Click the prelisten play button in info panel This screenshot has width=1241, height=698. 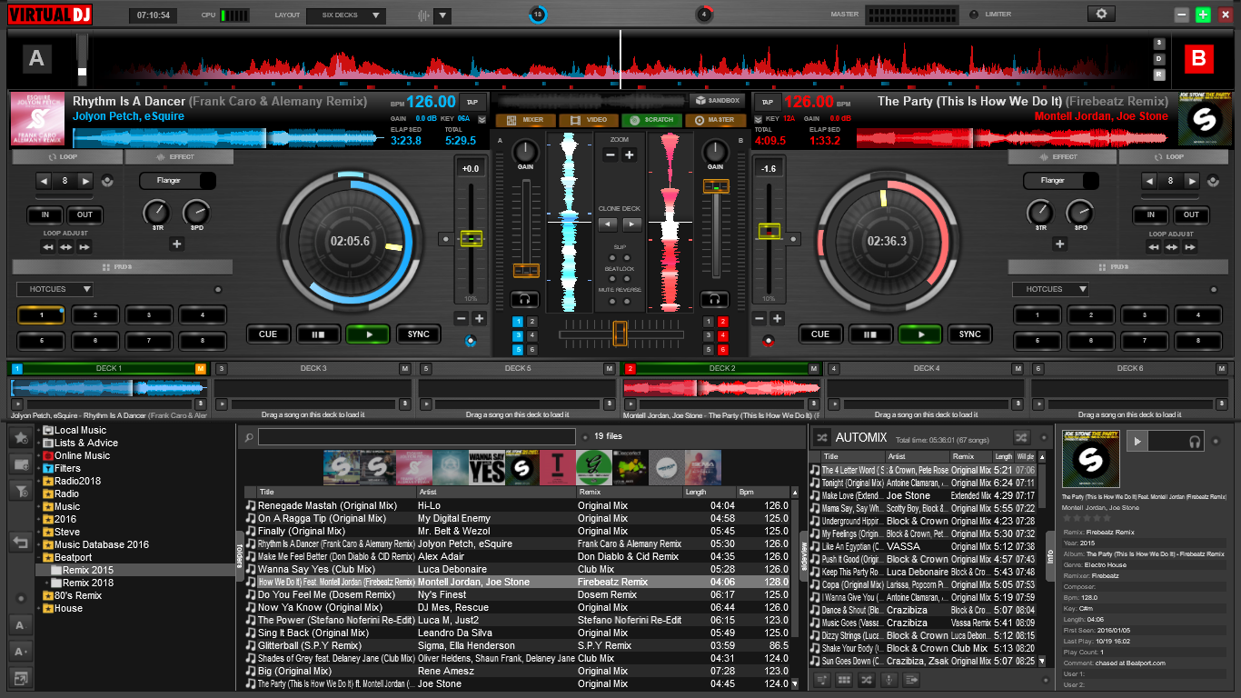(1136, 441)
